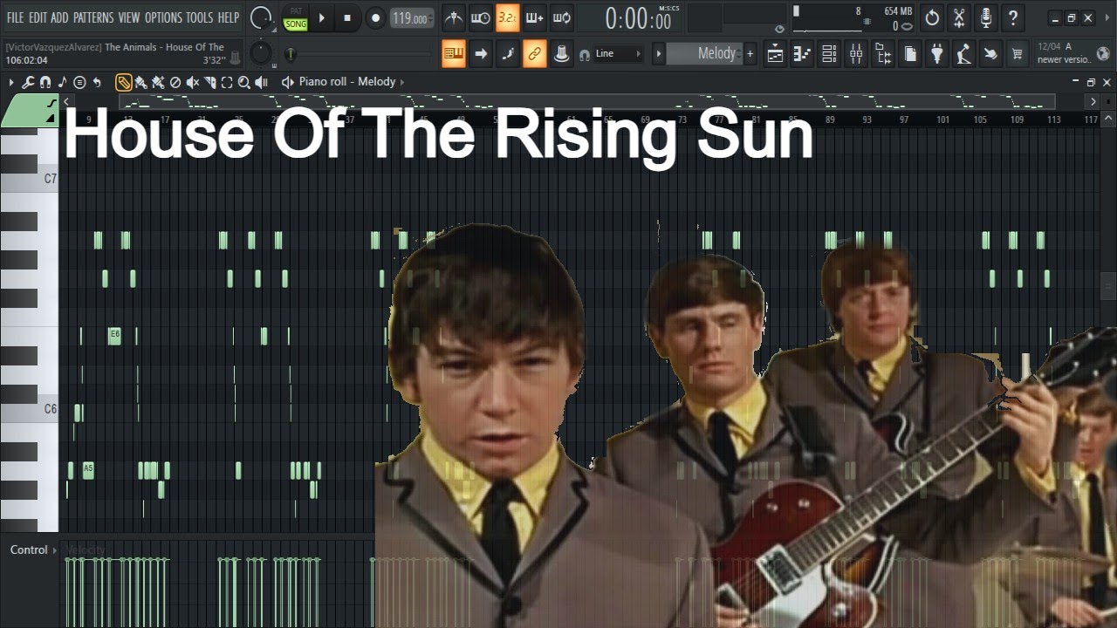Open the content library shopping cart

[x=1018, y=54]
